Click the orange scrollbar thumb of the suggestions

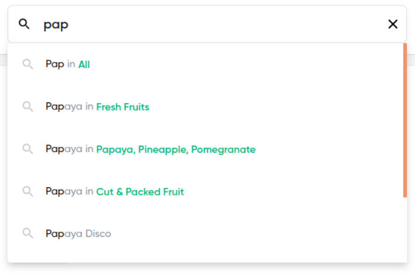coord(404,120)
